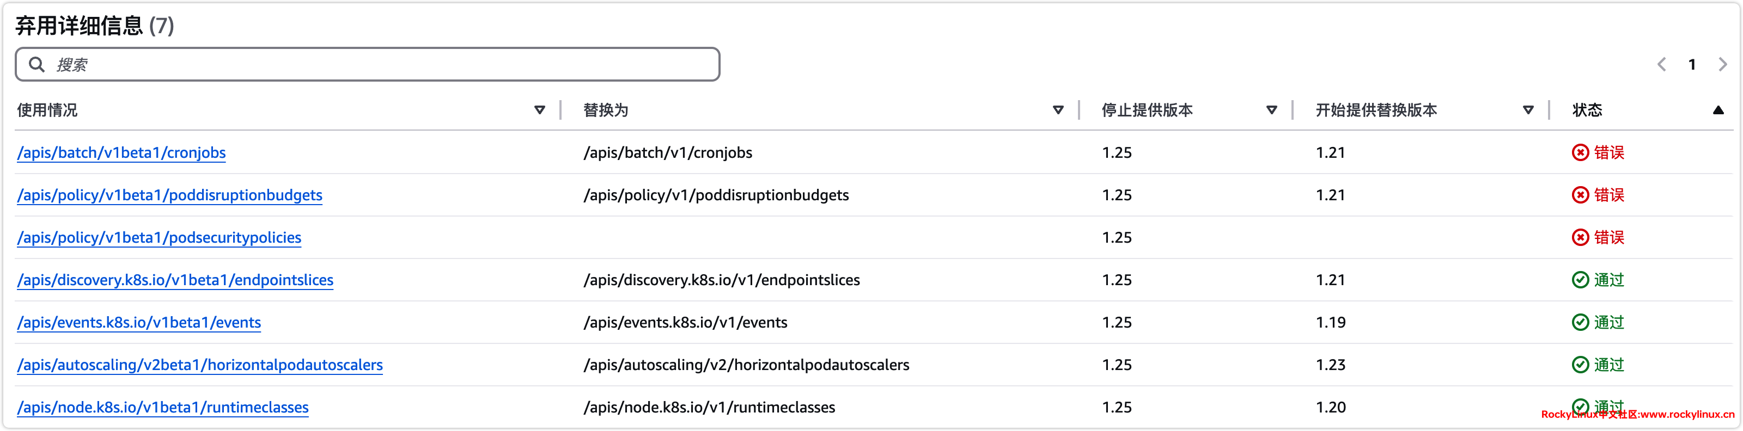Click the passed checkmark icon for endpointslices row
This screenshot has width=1743, height=431.
(x=1580, y=280)
